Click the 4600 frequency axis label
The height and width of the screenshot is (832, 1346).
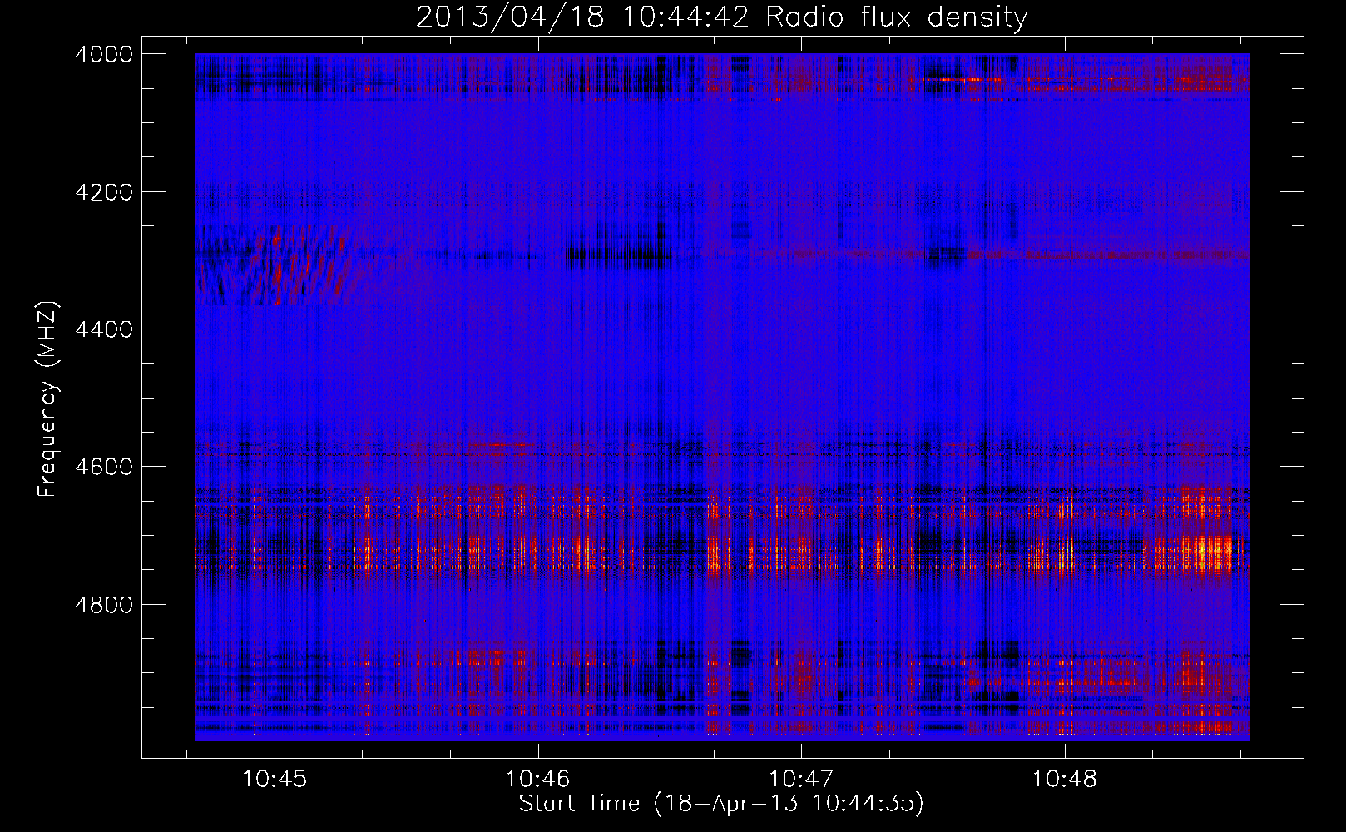click(x=104, y=467)
